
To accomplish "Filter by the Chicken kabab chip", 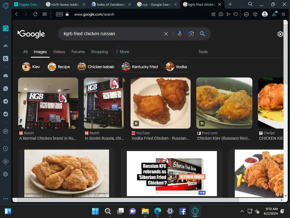I will point(97,67).
